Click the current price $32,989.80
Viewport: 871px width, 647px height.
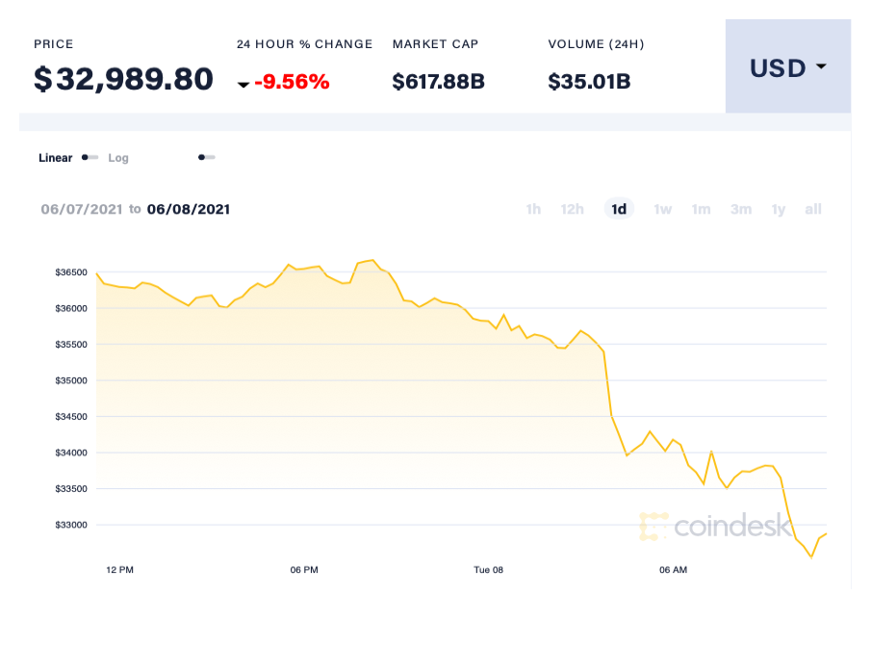coord(122,79)
